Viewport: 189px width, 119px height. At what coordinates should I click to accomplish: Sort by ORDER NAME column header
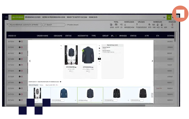pyautogui.click(x=42, y=36)
